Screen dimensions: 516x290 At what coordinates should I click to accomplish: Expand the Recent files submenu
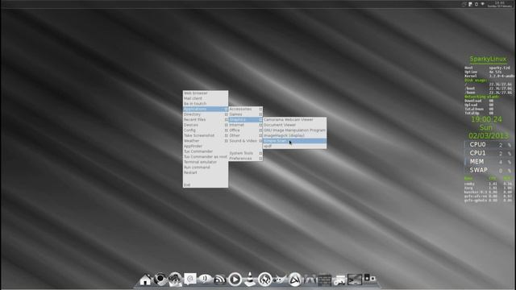click(206, 119)
